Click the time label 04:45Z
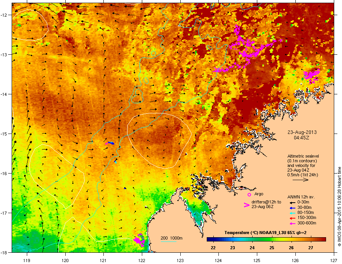Viewport: 342px width, 264px height. (302, 138)
